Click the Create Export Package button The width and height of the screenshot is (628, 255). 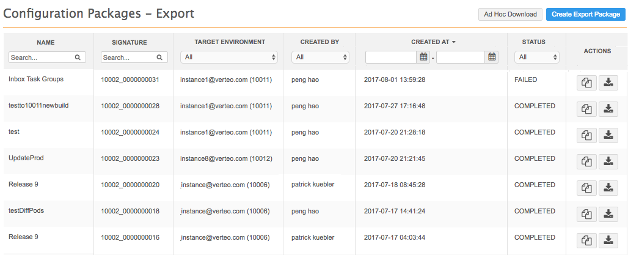point(585,14)
